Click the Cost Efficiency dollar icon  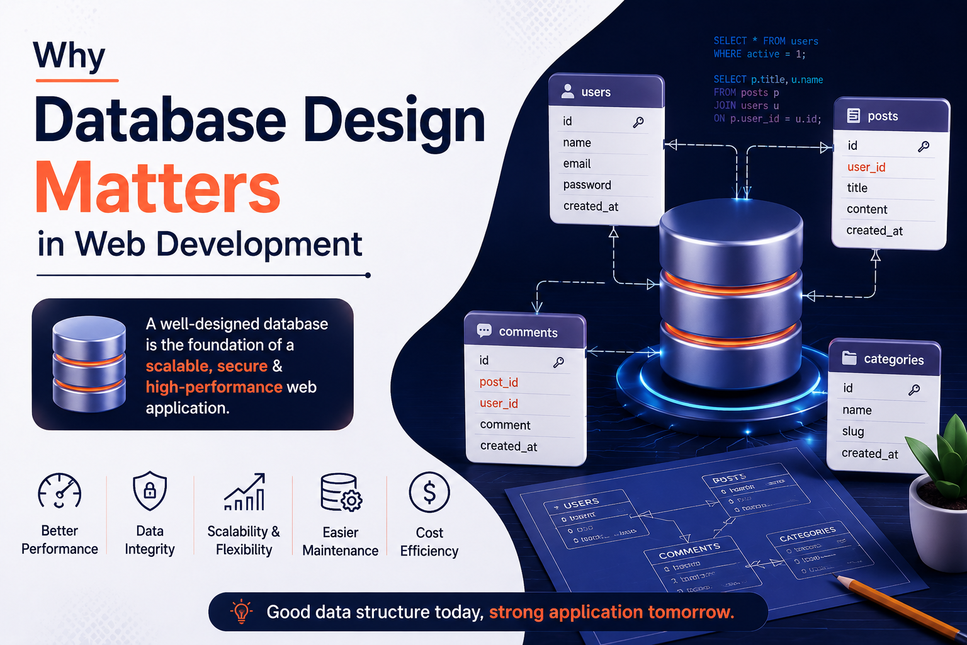429,492
